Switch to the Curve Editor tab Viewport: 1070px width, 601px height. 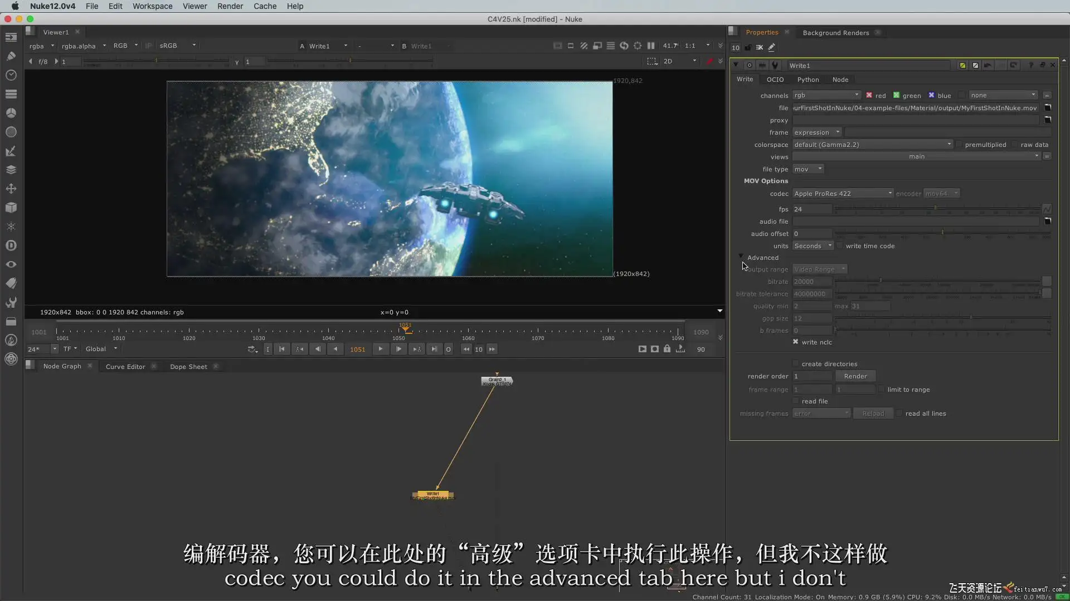(125, 367)
